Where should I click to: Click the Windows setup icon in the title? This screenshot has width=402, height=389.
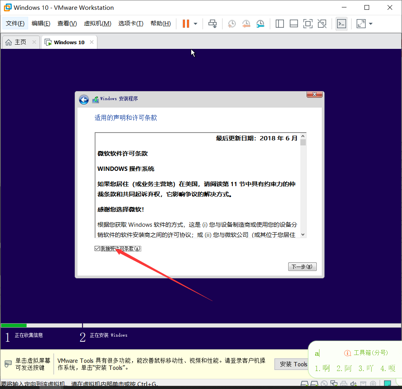click(x=96, y=99)
